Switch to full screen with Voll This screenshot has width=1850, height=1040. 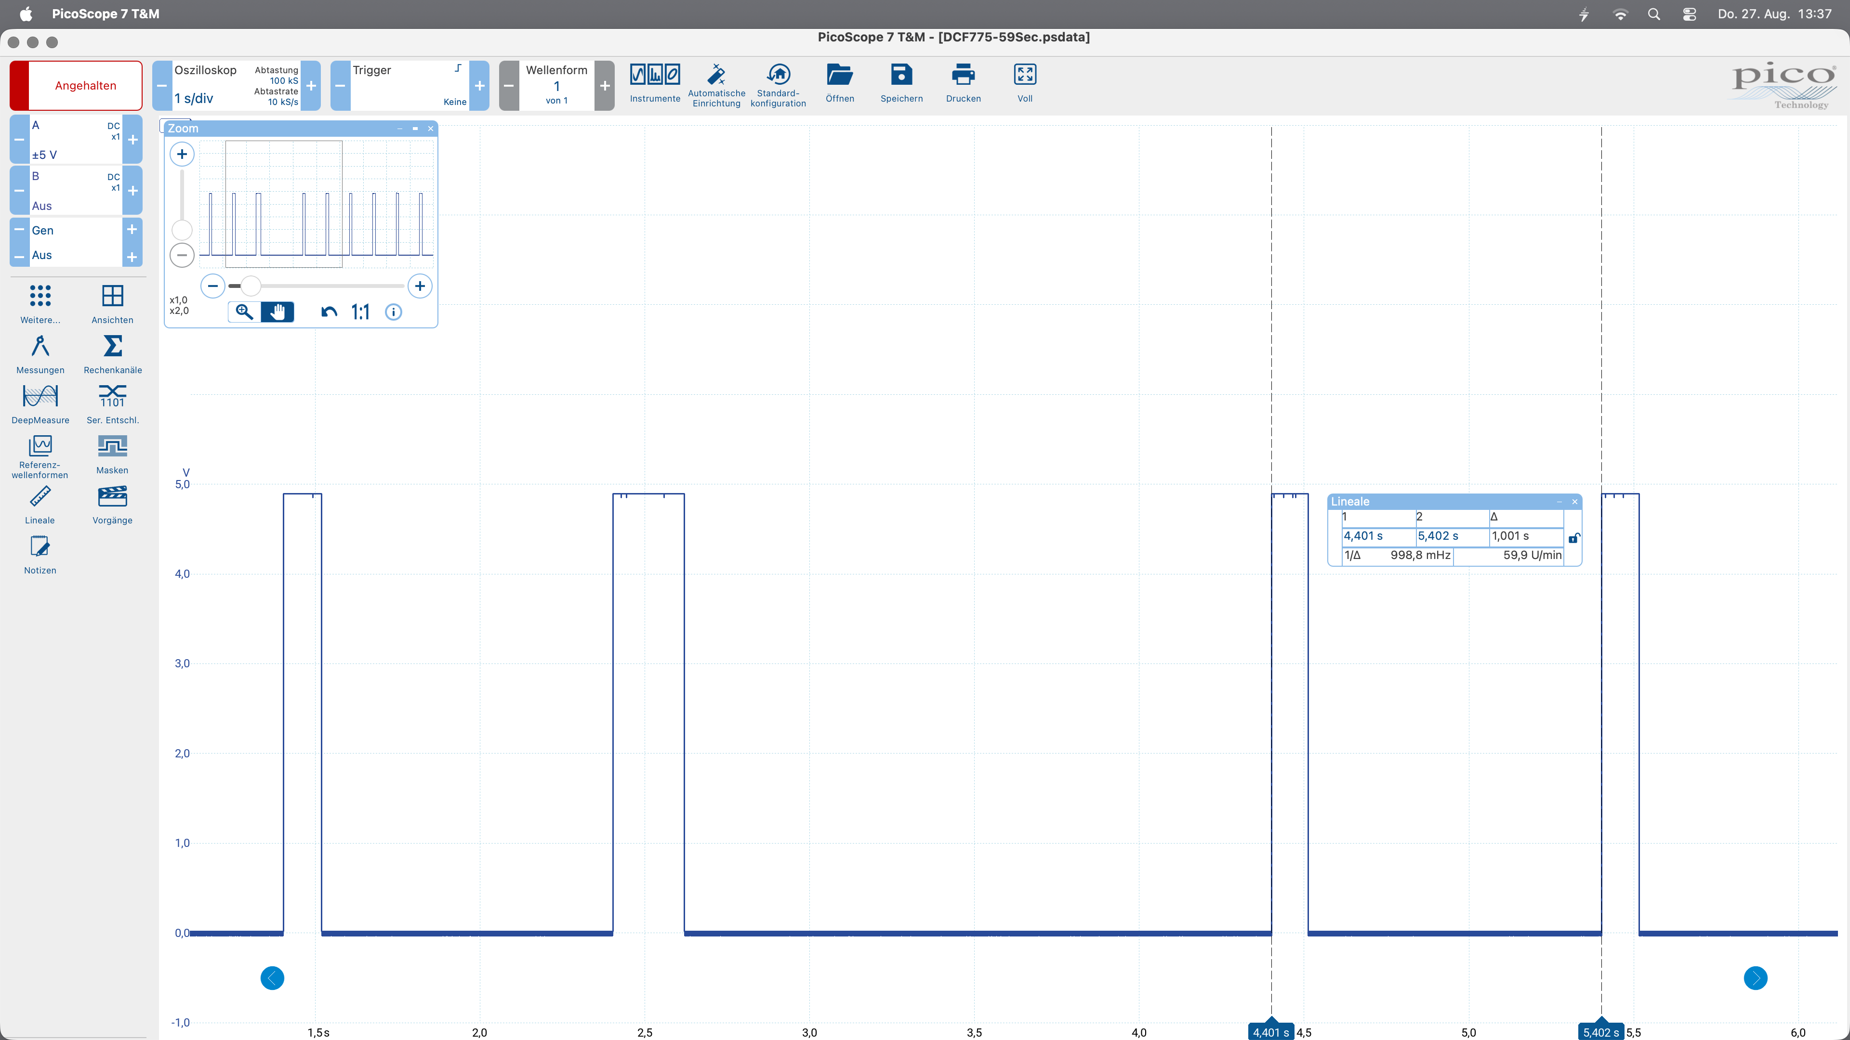(1025, 84)
